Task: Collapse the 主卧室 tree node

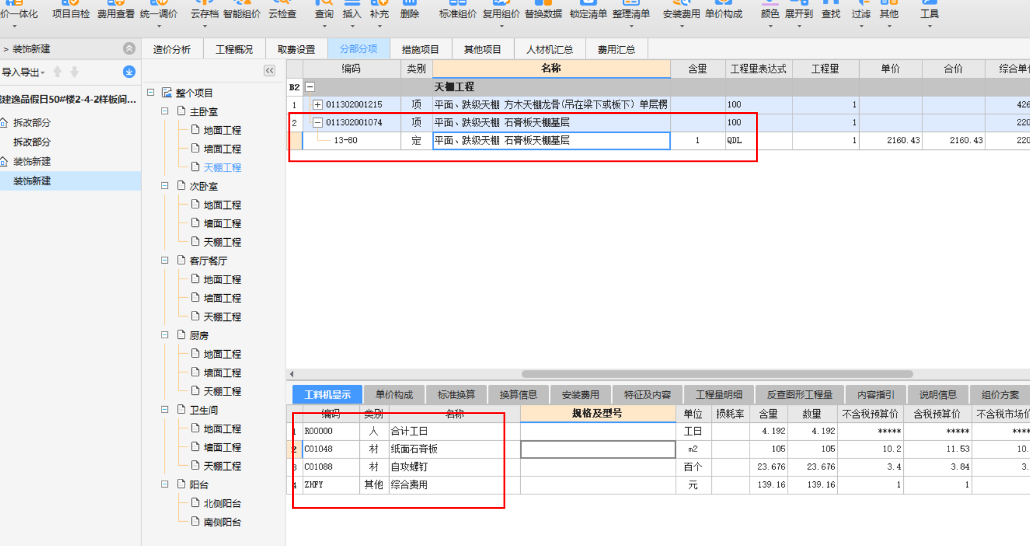Action: click(165, 111)
